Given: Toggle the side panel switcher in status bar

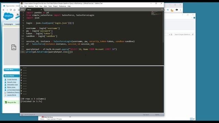Looking at the screenshot, I should tap(22, 115).
